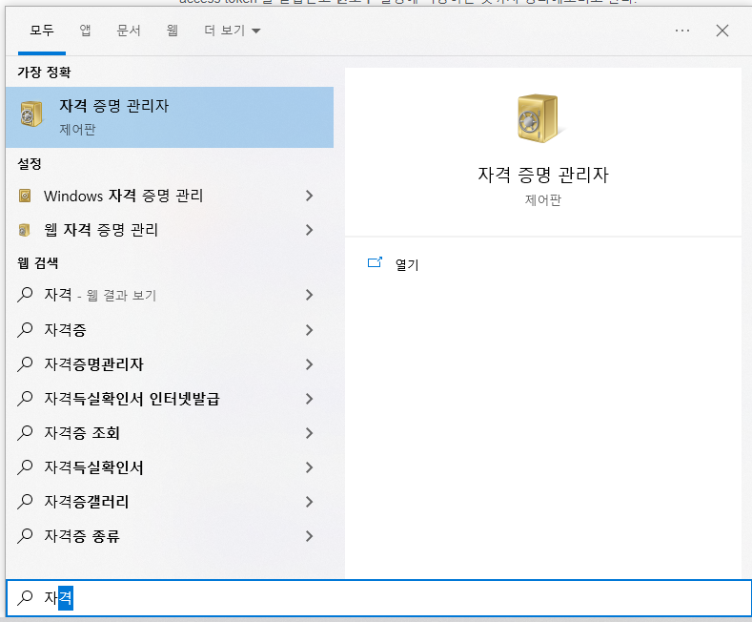Click search icon beside 자격 - 웹 결과 보기
Image resolution: width=752 pixels, height=622 pixels.
point(25,295)
